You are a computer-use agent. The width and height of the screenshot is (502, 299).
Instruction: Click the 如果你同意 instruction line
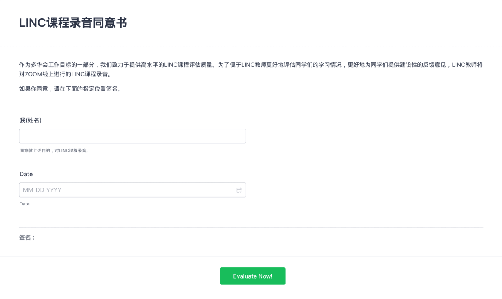70,89
